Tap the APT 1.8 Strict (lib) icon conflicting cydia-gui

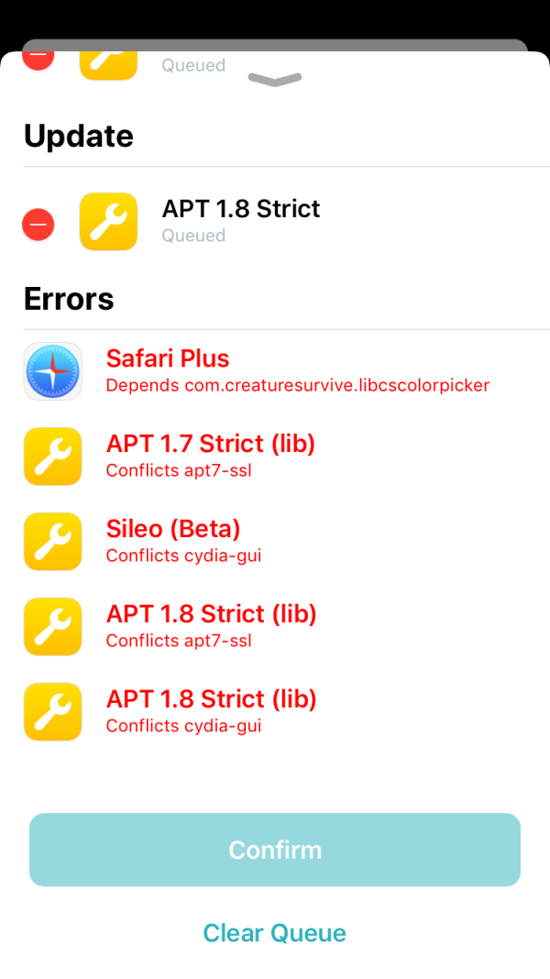click(52, 711)
